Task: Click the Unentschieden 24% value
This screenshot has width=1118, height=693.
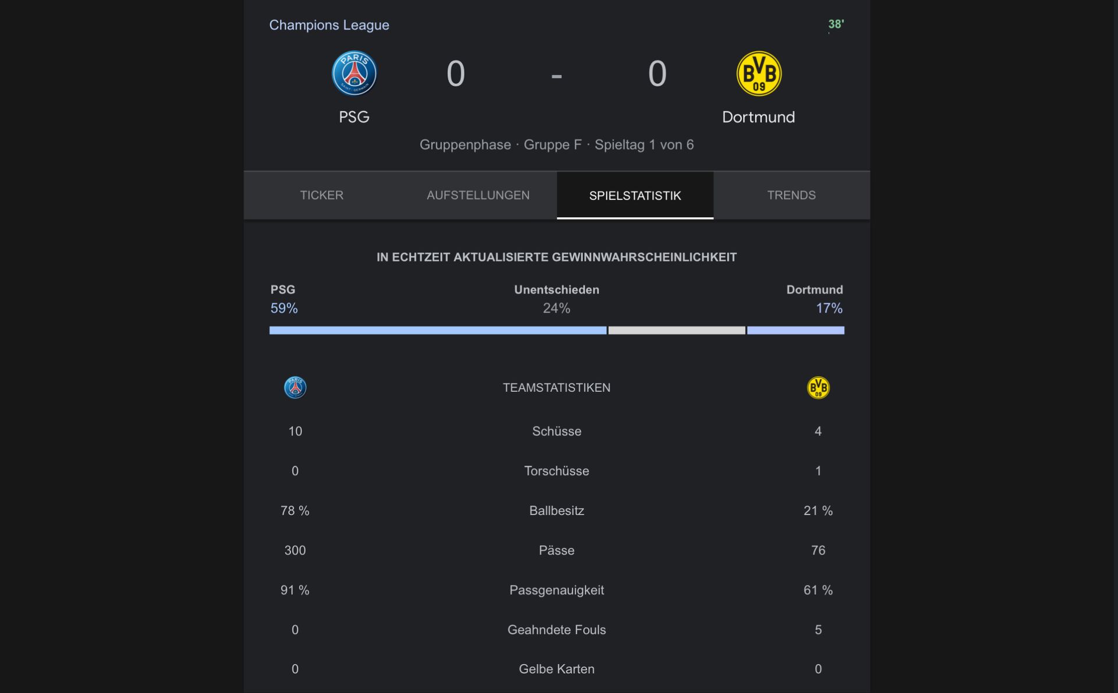Action: 556,308
